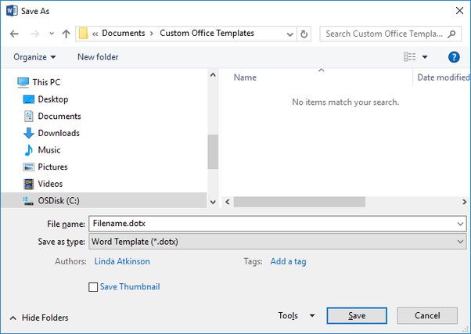
Task: Click the Change your view icon
Action: pos(409,57)
